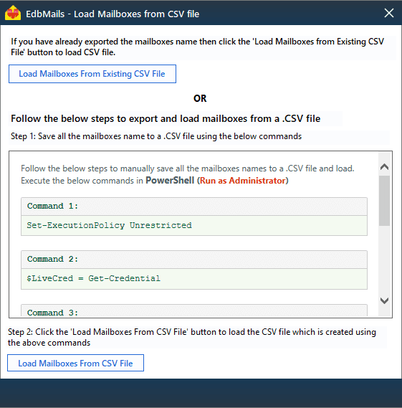Click the OR separator label

pyautogui.click(x=200, y=98)
